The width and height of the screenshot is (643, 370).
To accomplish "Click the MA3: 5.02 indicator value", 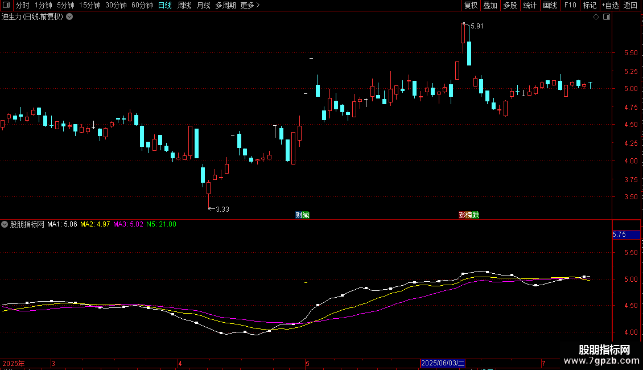I will 129,224.
